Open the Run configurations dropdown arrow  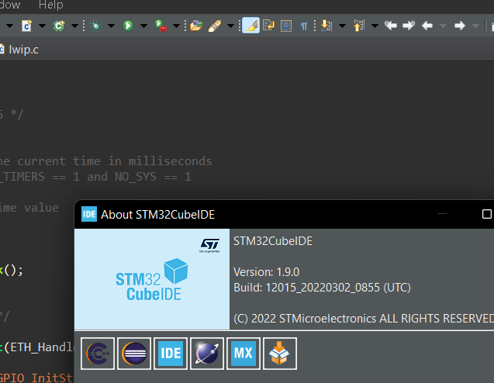(143, 26)
